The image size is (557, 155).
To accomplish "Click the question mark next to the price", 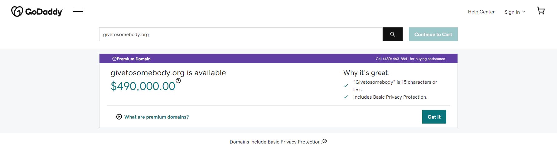I will [x=178, y=81].
